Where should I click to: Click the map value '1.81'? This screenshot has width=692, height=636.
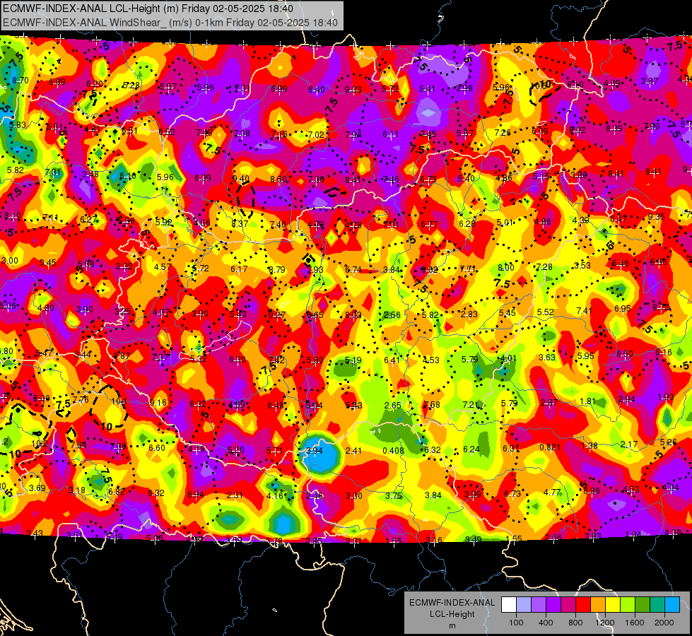tap(588, 401)
